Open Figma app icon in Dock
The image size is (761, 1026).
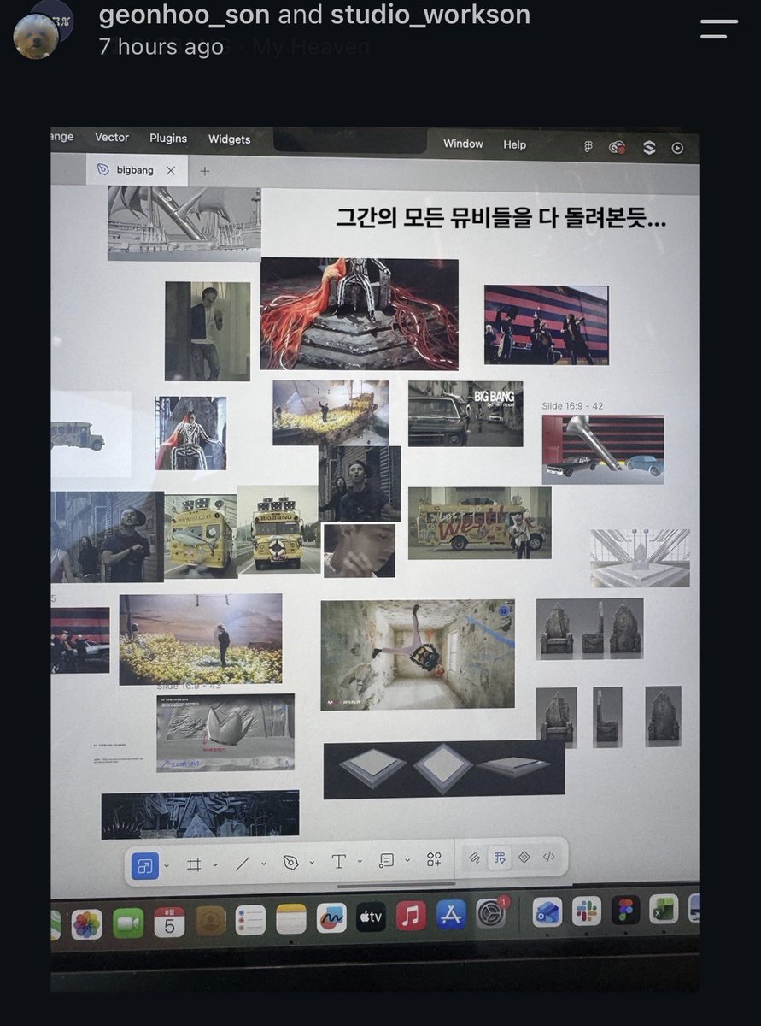click(x=627, y=910)
